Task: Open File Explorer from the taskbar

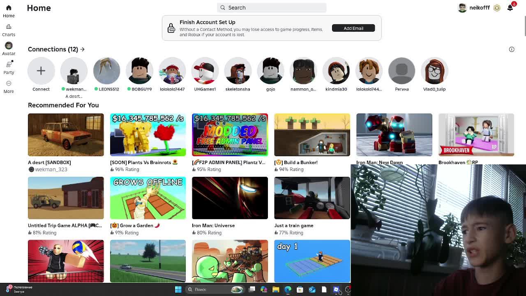Action: (276, 289)
